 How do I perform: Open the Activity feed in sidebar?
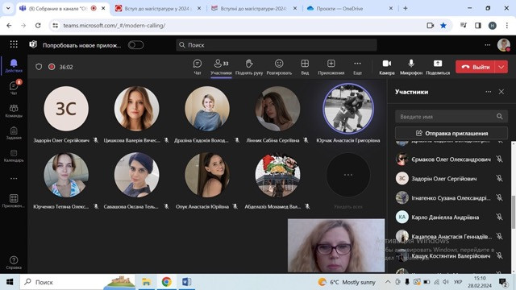(x=14, y=65)
